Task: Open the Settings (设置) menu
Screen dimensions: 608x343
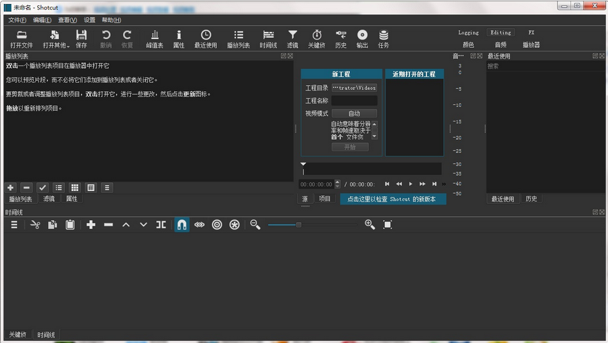Action: pos(90,20)
